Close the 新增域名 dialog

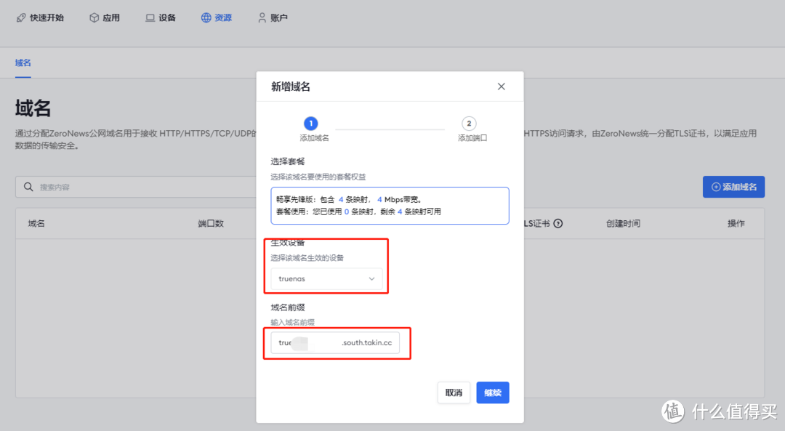[501, 86]
